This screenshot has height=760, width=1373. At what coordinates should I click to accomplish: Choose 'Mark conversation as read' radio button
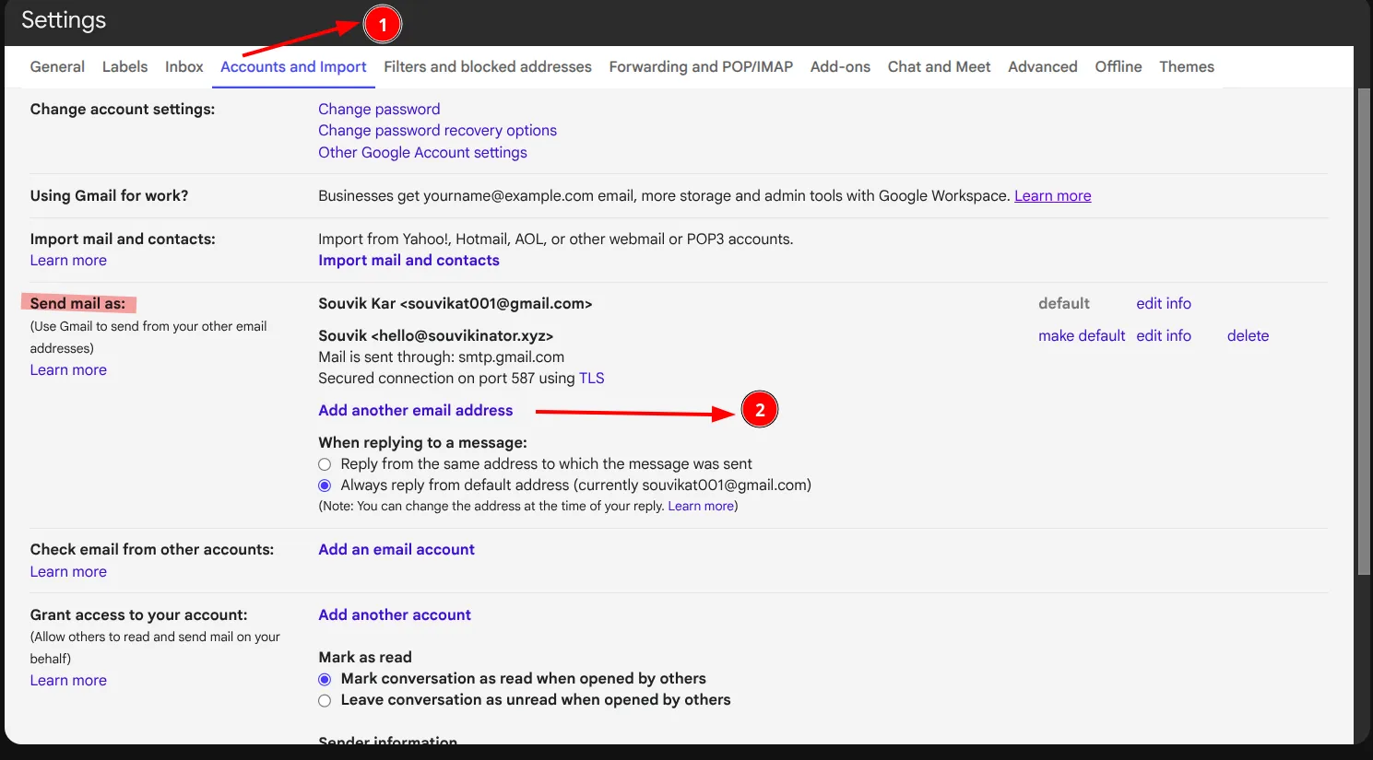click(x=325, y=679)
